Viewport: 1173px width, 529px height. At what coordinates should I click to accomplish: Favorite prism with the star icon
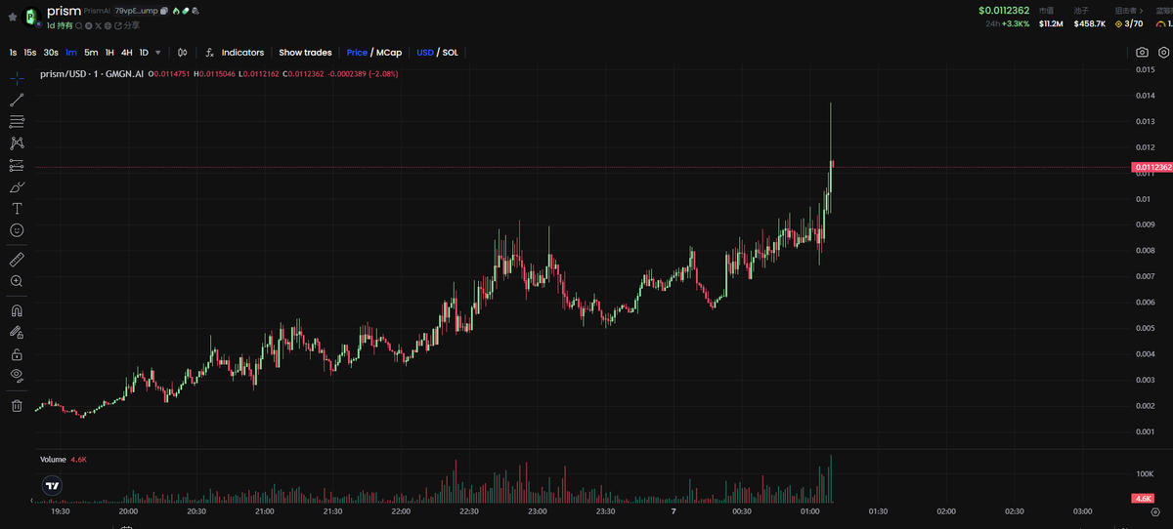[13, 17]
